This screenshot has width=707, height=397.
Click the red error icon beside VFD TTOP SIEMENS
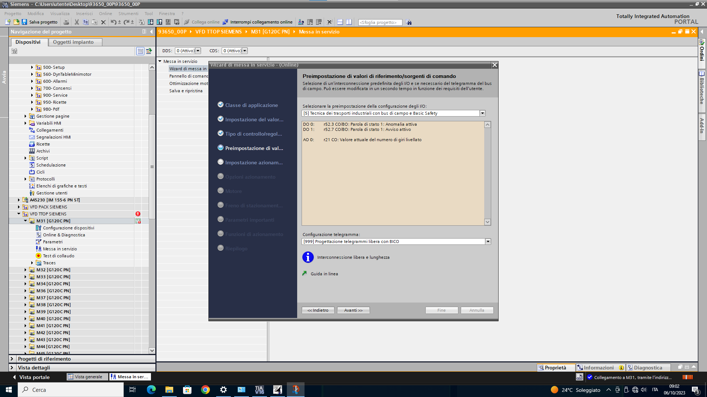tap(138, 214)
